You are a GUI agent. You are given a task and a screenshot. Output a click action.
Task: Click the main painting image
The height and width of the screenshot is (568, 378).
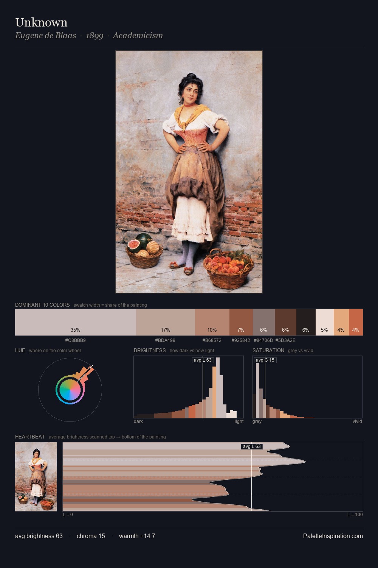189,172
